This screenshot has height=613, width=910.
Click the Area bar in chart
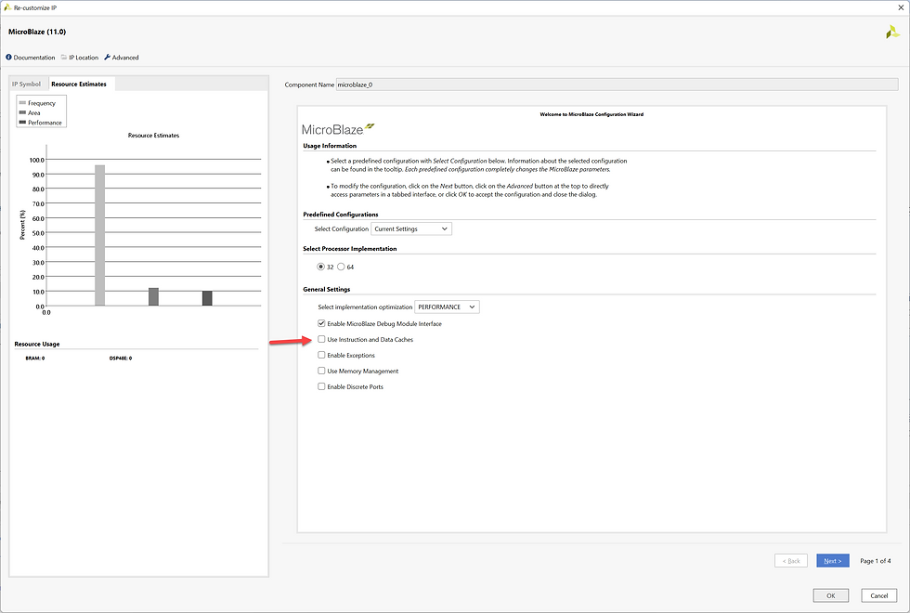[x=153, y=296]
